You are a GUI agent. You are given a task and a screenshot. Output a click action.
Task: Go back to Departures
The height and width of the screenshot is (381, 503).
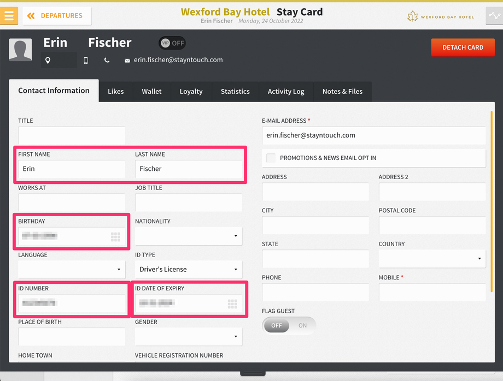57,16
